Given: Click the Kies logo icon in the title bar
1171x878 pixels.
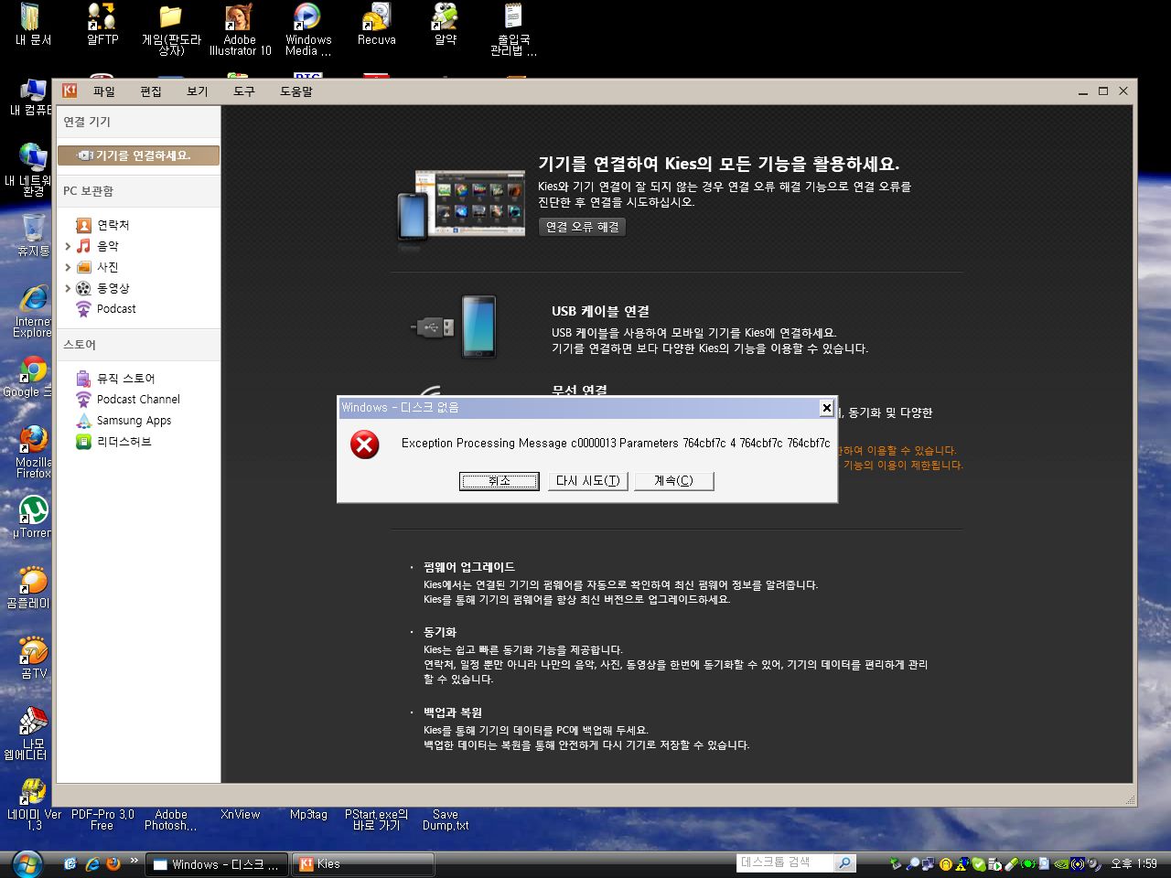Looking at the screenshot, I should click(x=70, y=91).
